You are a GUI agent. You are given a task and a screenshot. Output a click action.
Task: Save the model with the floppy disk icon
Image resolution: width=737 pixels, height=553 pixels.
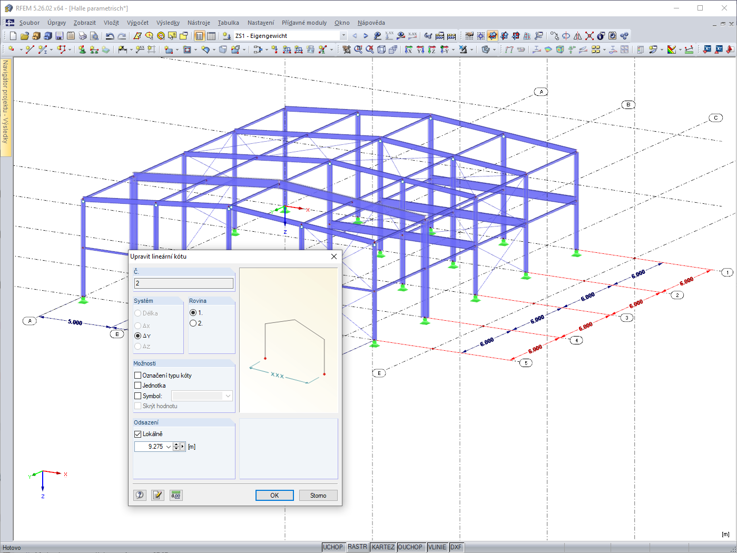[x=60, y=36]
